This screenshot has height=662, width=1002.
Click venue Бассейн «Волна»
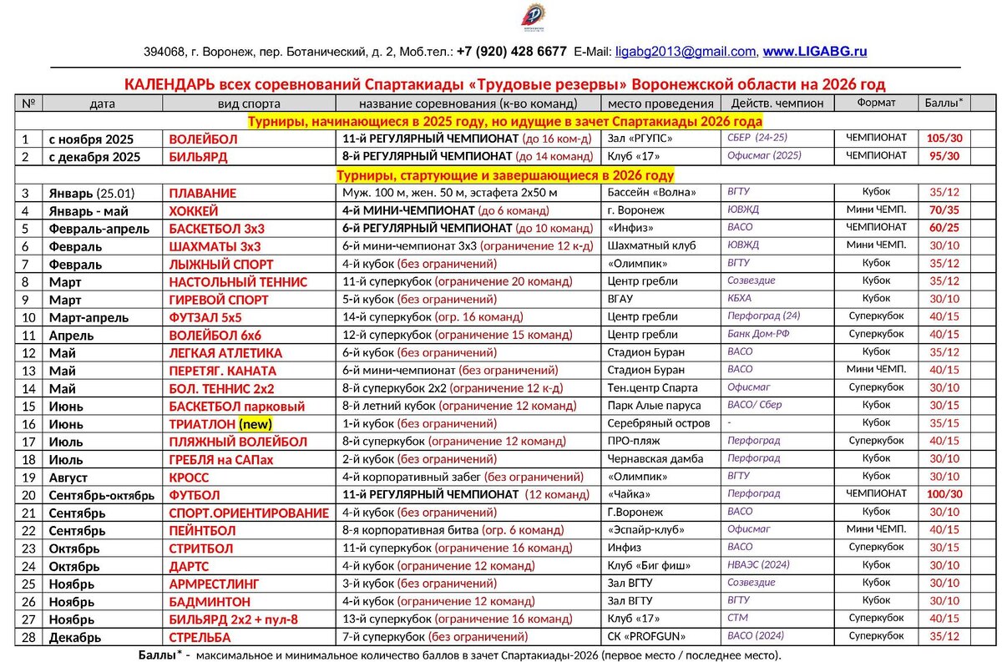[x=652, y=193]
